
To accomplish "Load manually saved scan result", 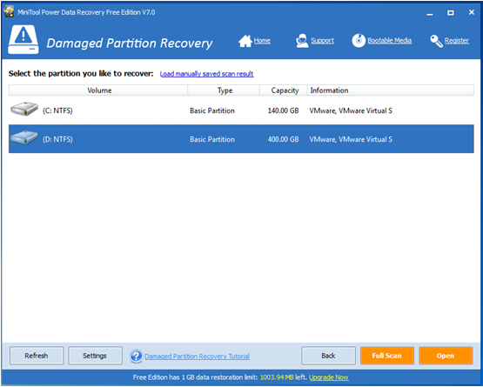I will click(207, 74).
